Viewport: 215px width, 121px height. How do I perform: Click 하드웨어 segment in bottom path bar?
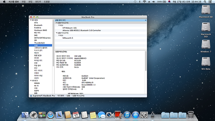pos(61,96)
